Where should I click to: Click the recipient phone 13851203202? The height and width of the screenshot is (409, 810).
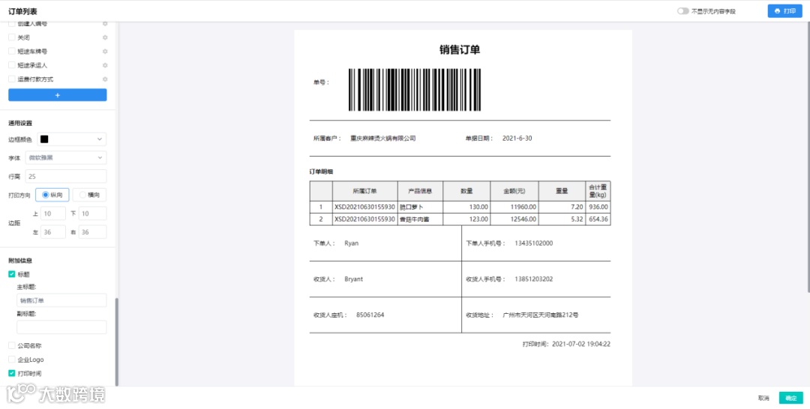pyautogui.click(x=534, y=279)
